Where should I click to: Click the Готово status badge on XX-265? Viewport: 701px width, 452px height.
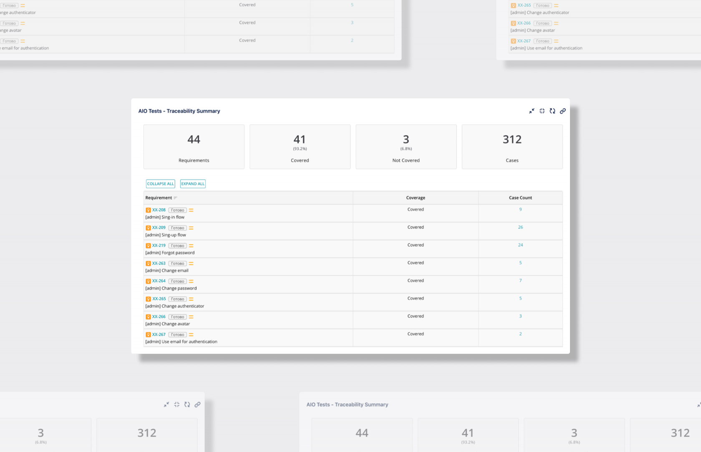[178, 299]
